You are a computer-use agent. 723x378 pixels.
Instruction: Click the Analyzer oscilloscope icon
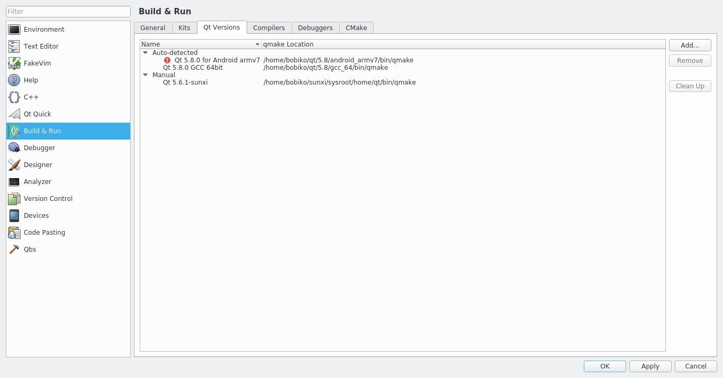coord(14,182)
